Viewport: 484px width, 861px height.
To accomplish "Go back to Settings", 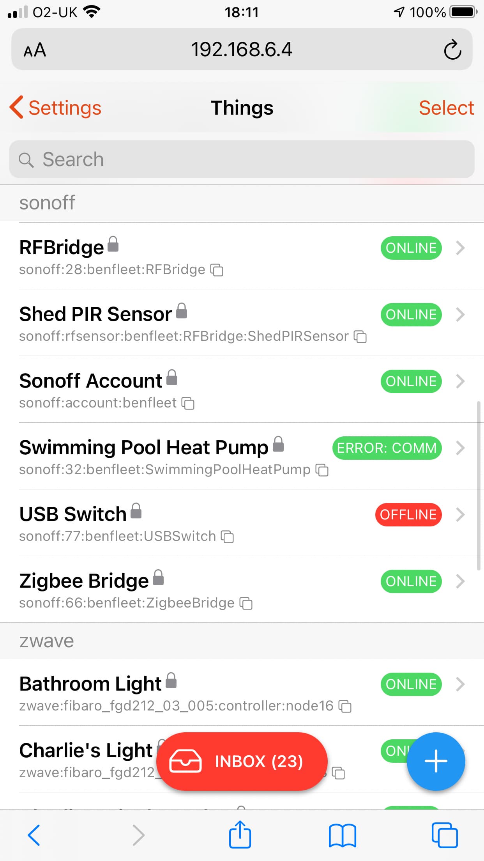I will pyautogui.click(x=55, y=108).
